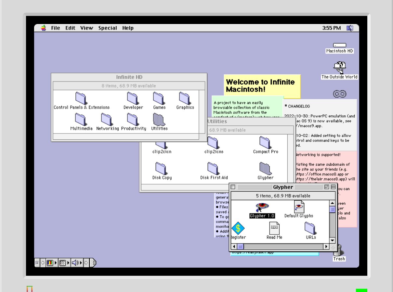393x292 pixels.
Task: Click the CHANGELOG sticky note heading
Action: click(297, 106)
